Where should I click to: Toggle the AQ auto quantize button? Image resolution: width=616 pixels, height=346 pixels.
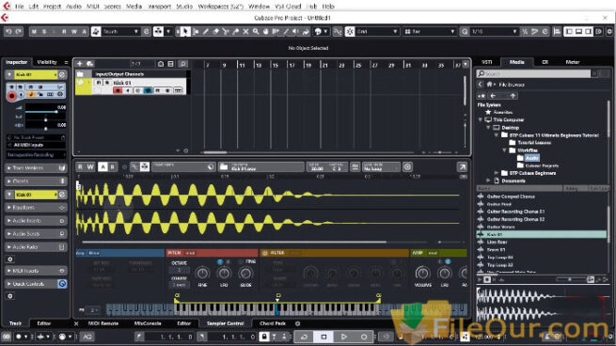coord(87,337)
